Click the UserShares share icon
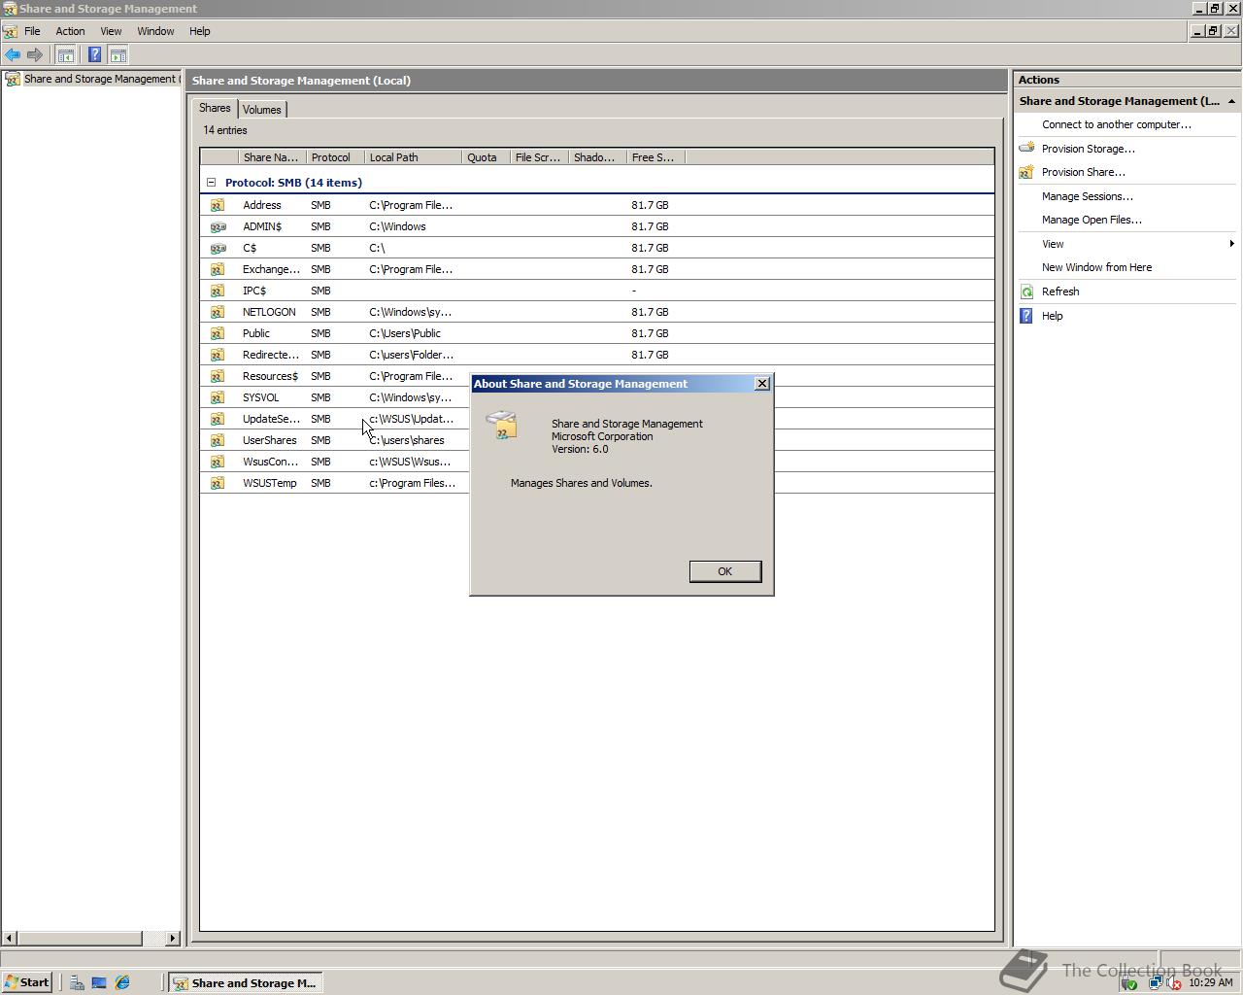Screen dimensions: 1243x995 pos(218,440)
